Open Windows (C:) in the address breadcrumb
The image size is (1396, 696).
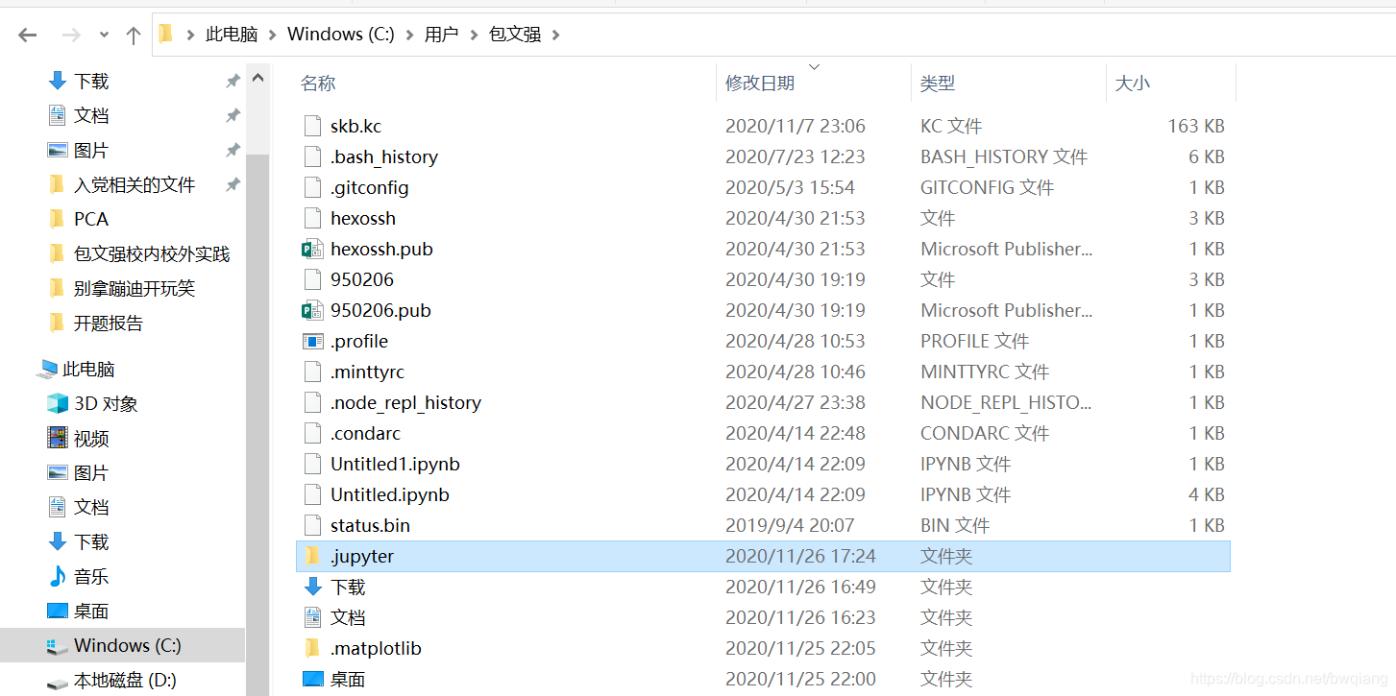point(341,35)
